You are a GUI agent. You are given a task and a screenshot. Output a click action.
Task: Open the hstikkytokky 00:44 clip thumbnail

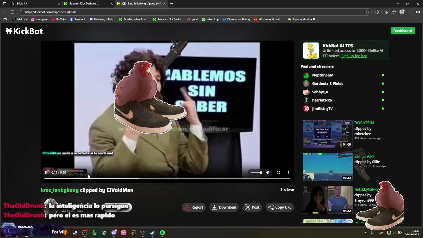pyautogui.click(x=327, y=200)
